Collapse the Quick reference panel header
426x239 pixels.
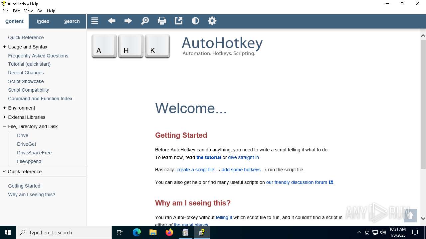[43, 172]
